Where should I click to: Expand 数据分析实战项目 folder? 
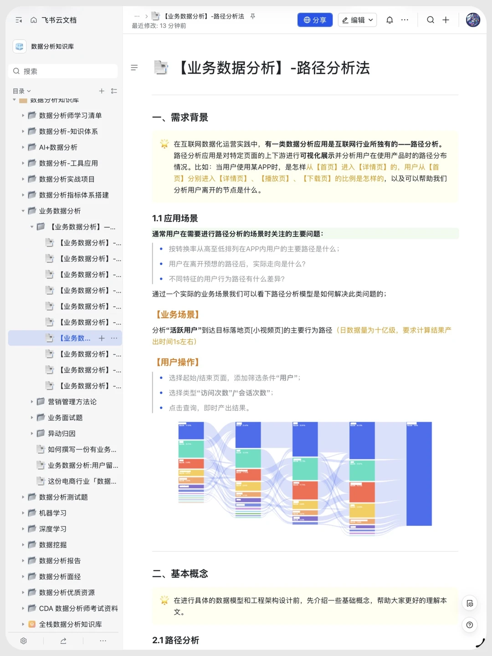click(23, 179)
